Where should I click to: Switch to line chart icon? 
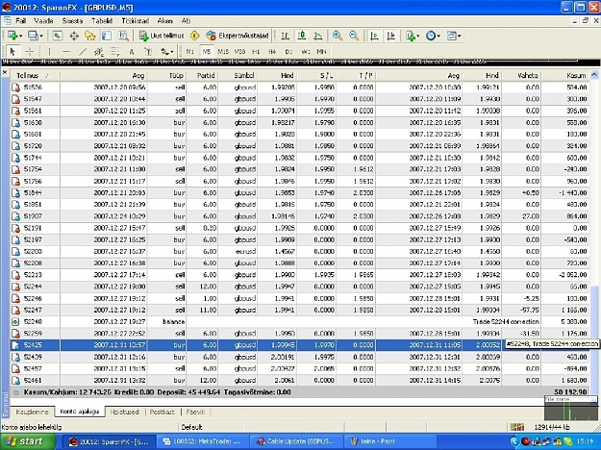317,36
